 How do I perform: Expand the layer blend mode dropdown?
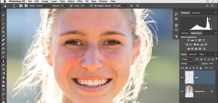pyautogui.click(x=191, y=64)
